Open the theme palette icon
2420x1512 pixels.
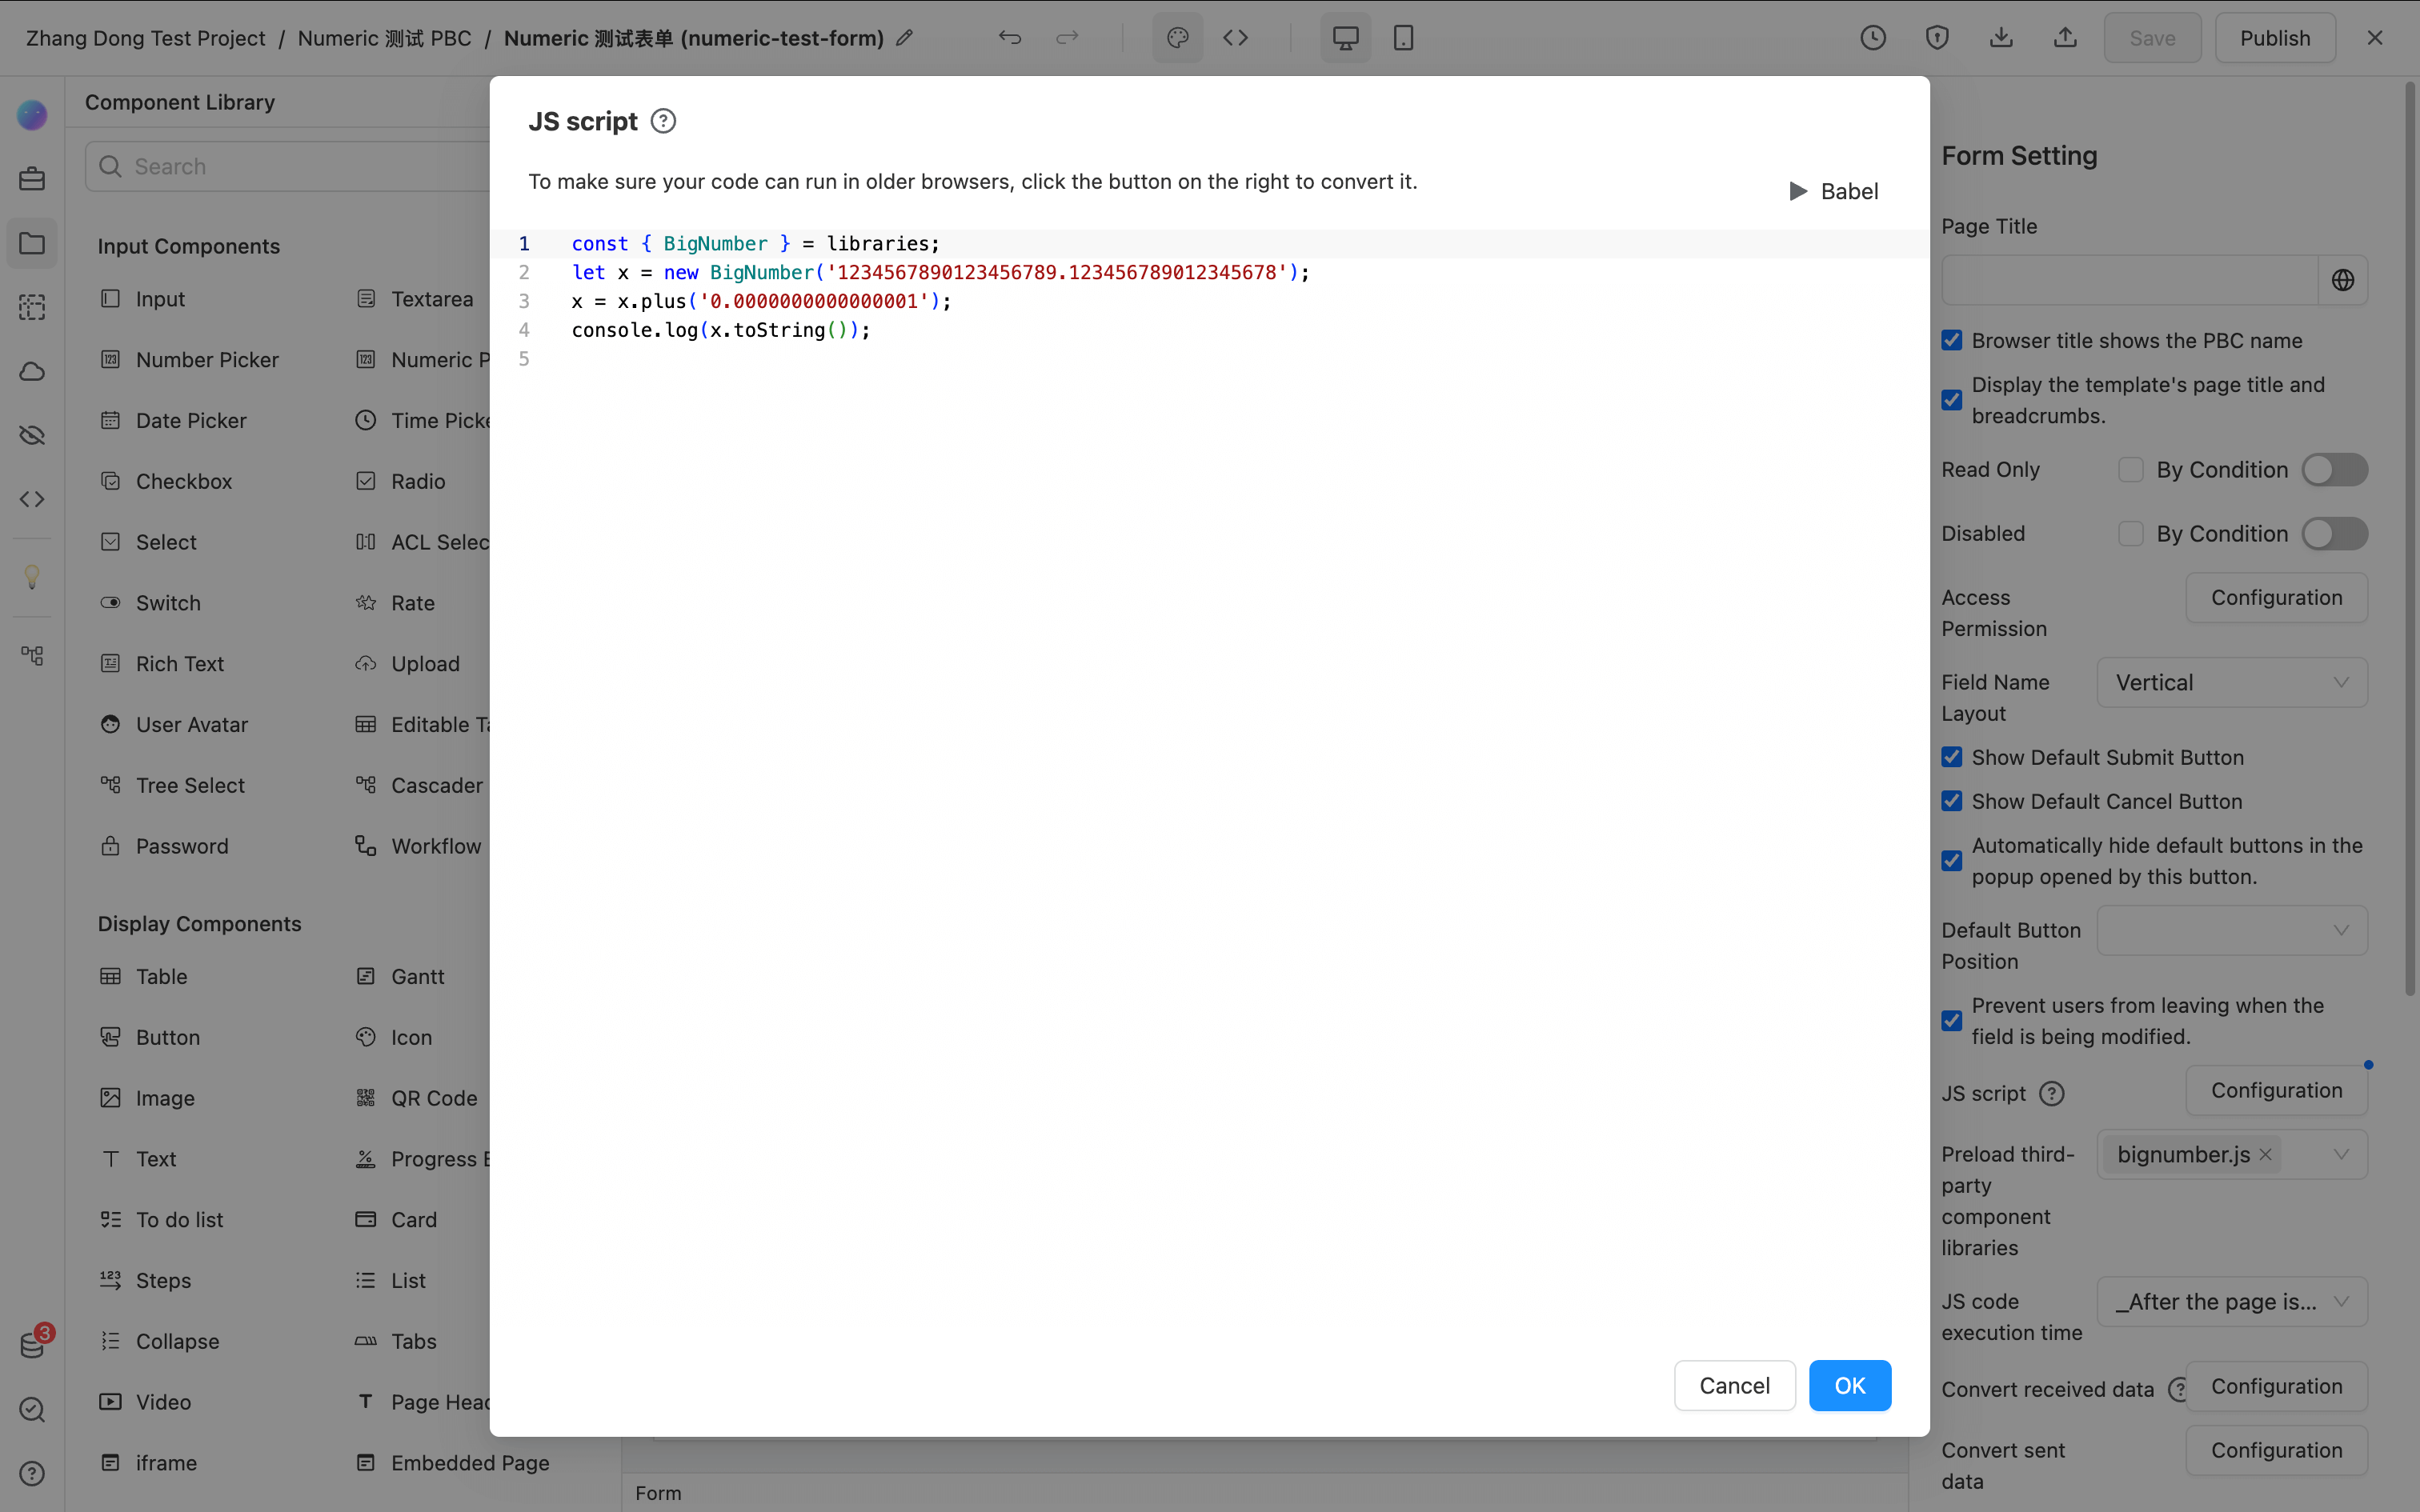click(1178, 38)
